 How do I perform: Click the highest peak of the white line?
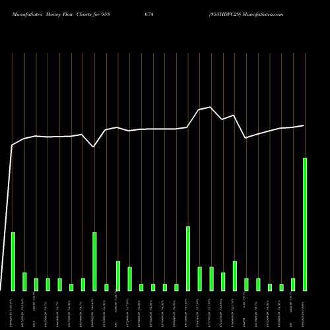tap(211, 107)
